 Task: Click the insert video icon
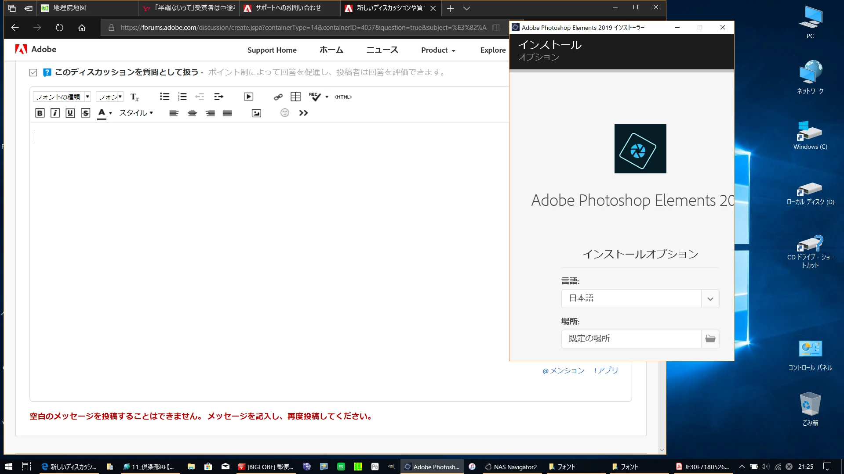248,97
